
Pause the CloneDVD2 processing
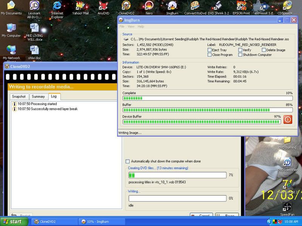coord(227,214)
